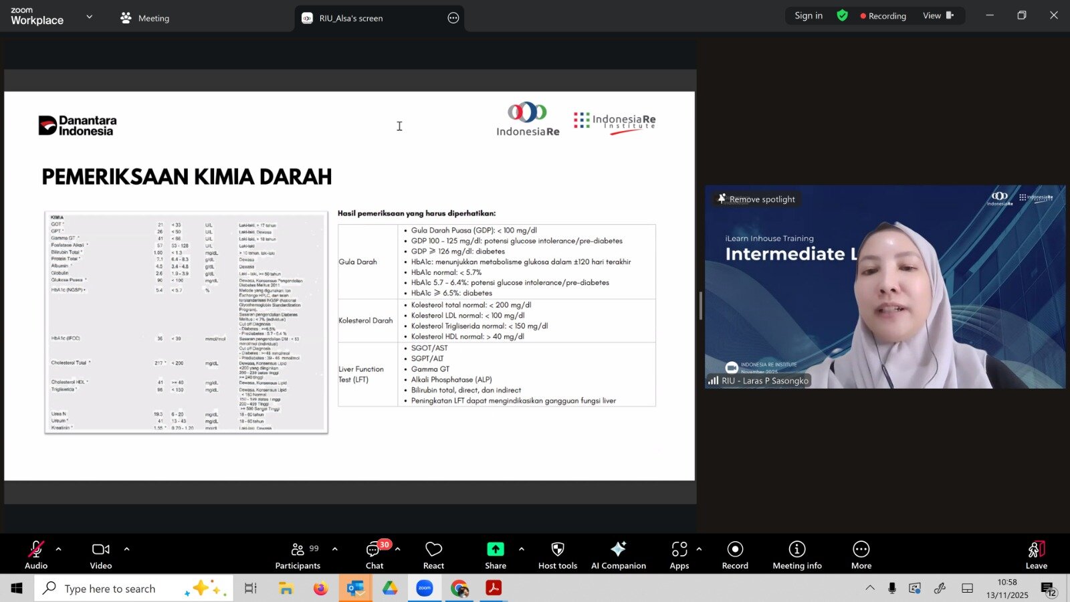Screen dimensions: 1070x602
Task: Expand share options arrow beside Share
Action: tap(522, 549)
